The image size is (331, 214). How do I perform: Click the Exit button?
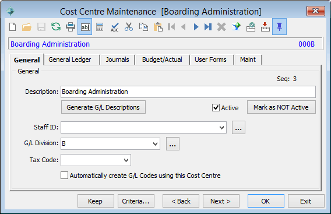[x=306, y=201]
